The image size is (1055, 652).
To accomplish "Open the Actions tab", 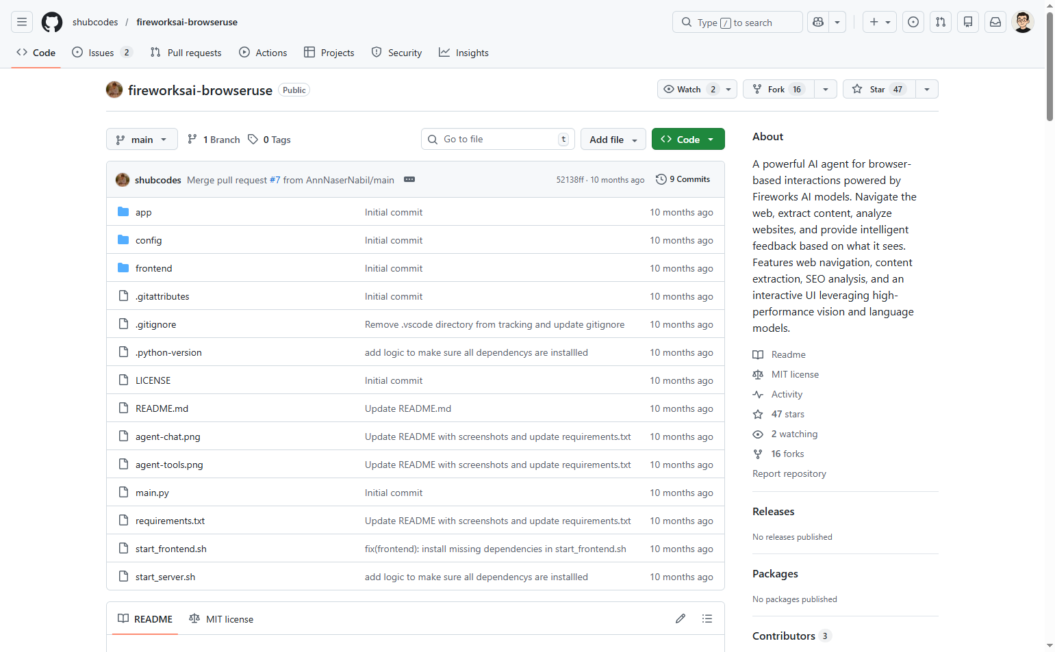I will click(263, 53).
